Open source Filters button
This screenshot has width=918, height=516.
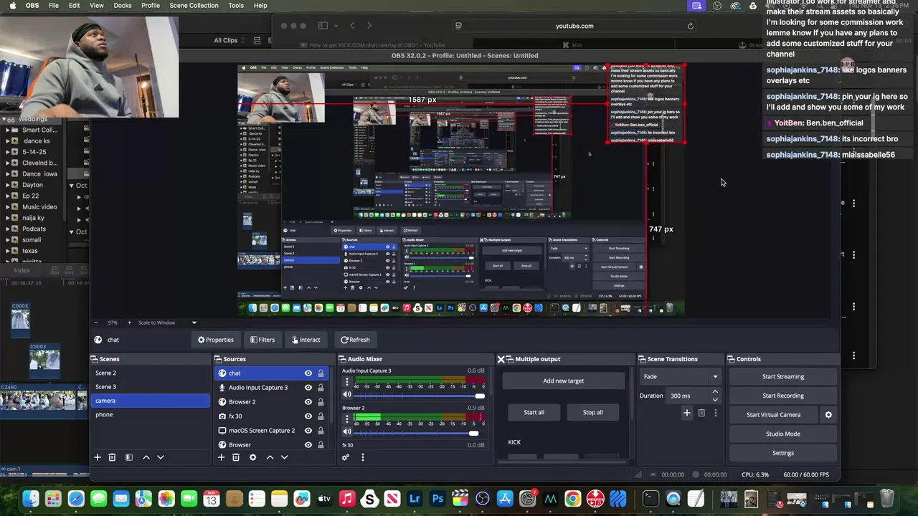(262, 340)
